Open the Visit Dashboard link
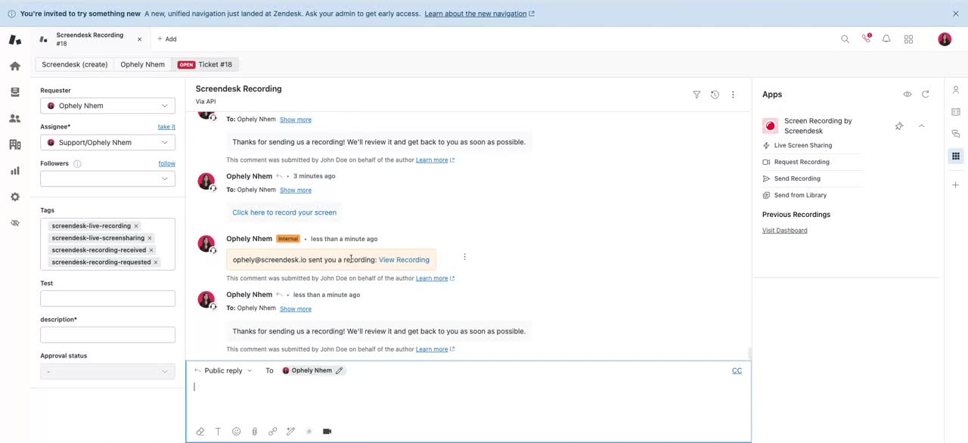The image size is (968, 443). pyautogui.click(x=784, y=231)
